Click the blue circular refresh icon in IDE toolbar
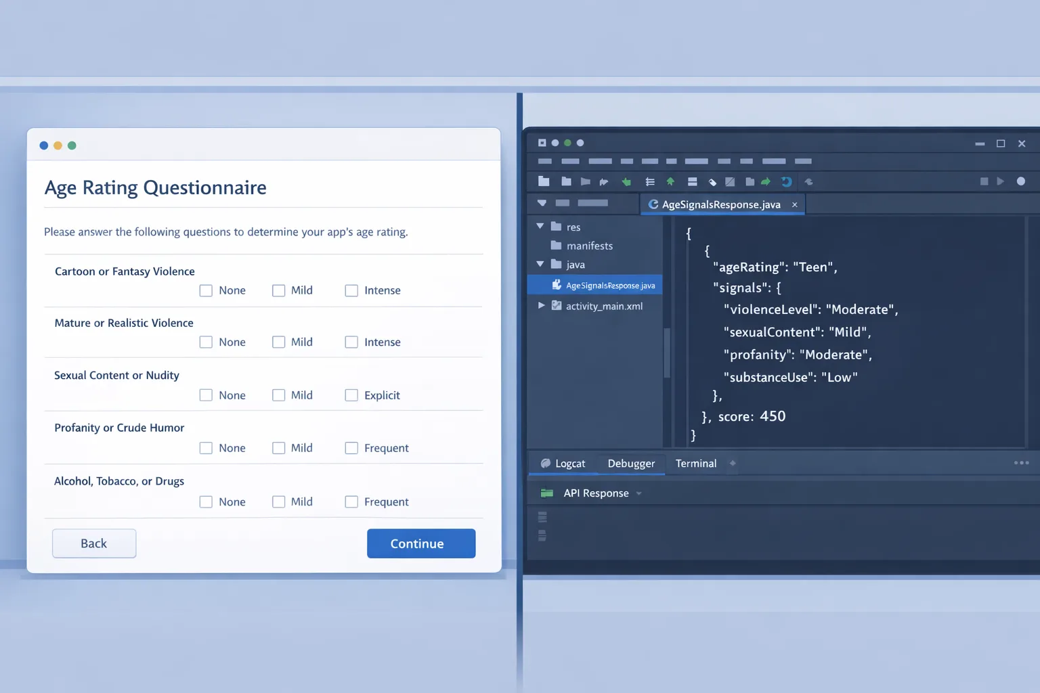1040x693 pixels. [x=786, y=181]
